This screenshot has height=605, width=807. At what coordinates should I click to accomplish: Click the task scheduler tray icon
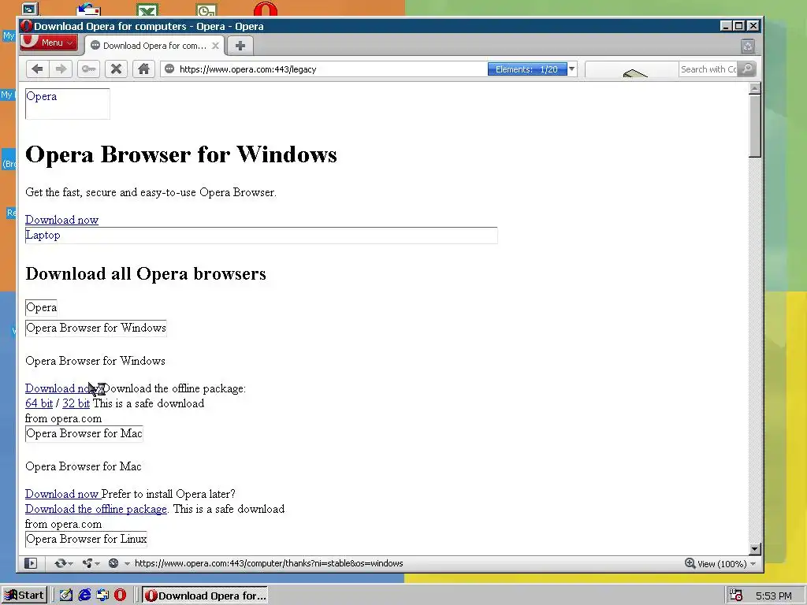pyautogui.click(x=736, y=596)
